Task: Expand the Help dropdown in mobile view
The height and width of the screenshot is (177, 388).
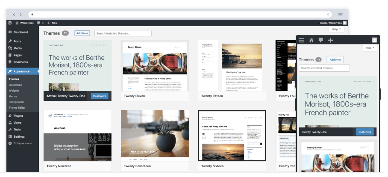Action: click(x=370, y=48)
